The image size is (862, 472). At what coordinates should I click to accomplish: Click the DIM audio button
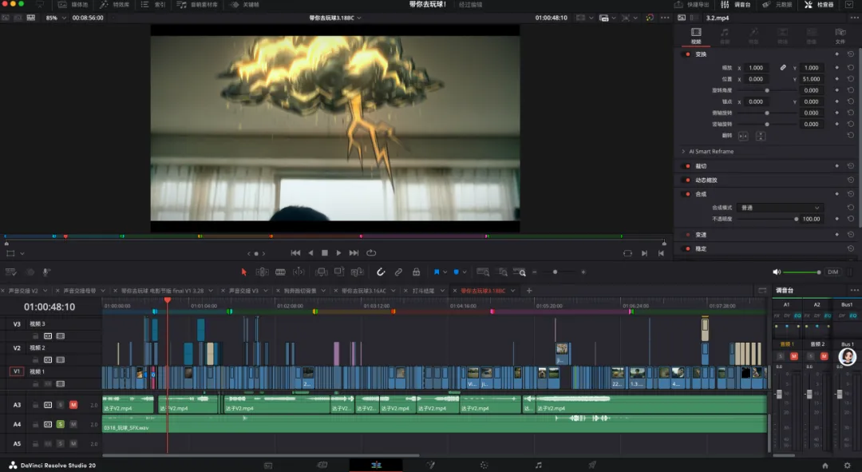[832, 272]
